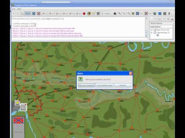The image size is (185, 138).
Task: Click the first pink Decoy move log line
Action: pos(44,28)
